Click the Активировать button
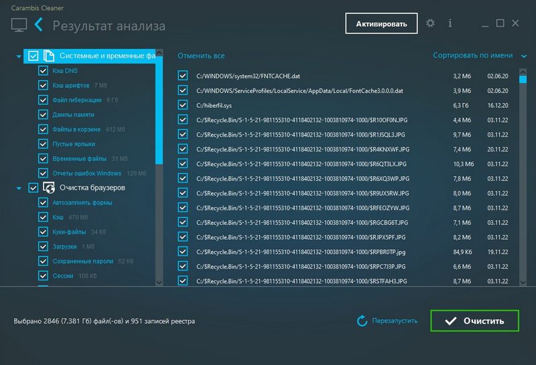 (x=381, y=23)
